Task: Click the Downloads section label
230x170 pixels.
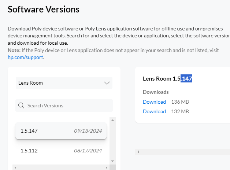Action: [x=156, y=92]
